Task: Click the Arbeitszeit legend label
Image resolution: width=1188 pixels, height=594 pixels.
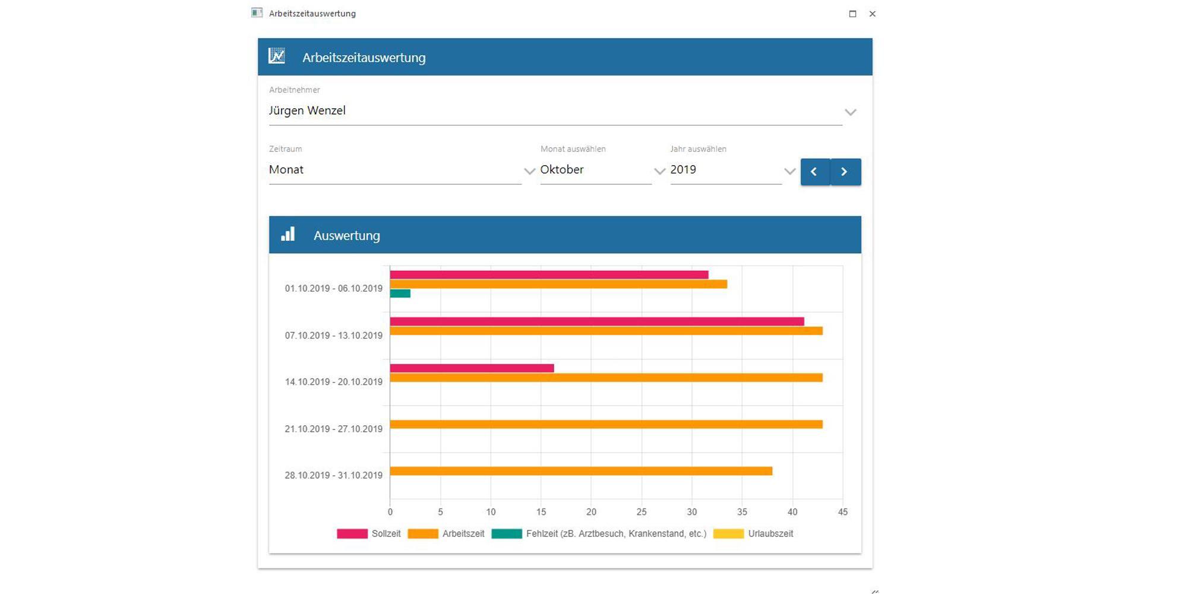Action: [x=463, y=533]
